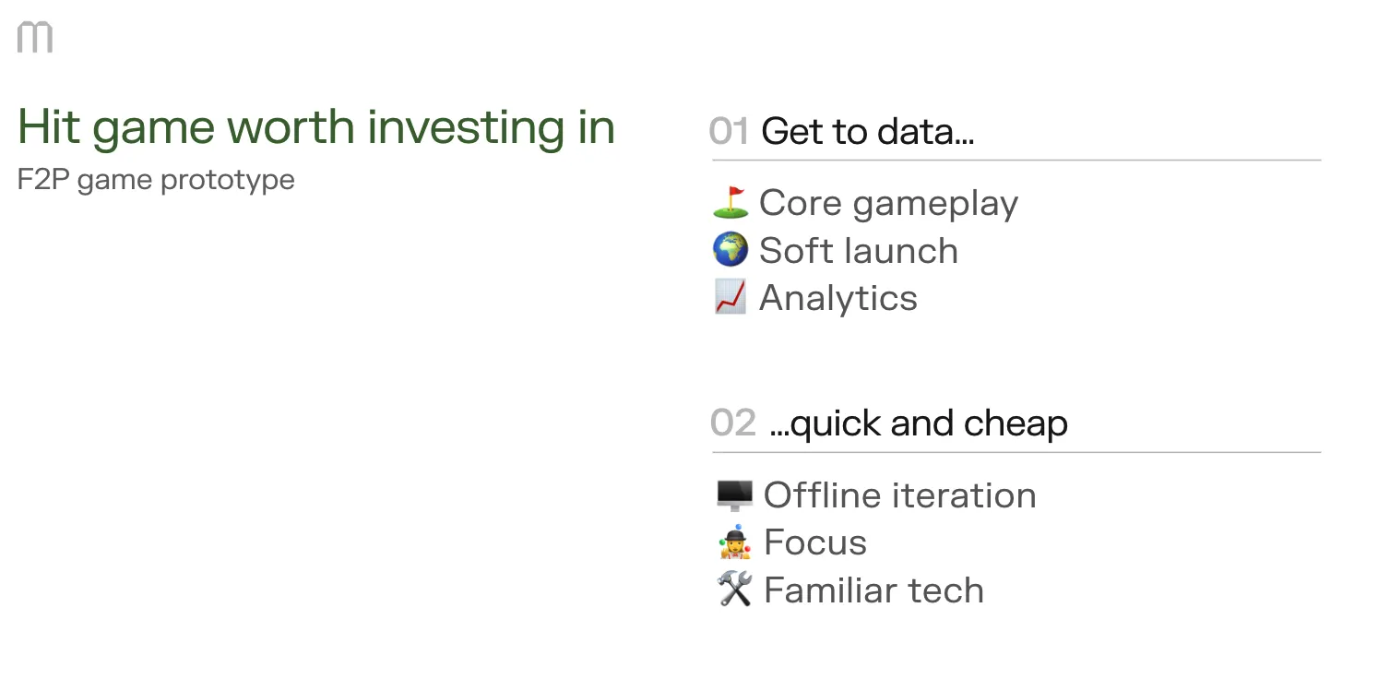Select the "Familiar tech" text item
This screenshot has height=679, width=1390.
[x=873, y=590]
